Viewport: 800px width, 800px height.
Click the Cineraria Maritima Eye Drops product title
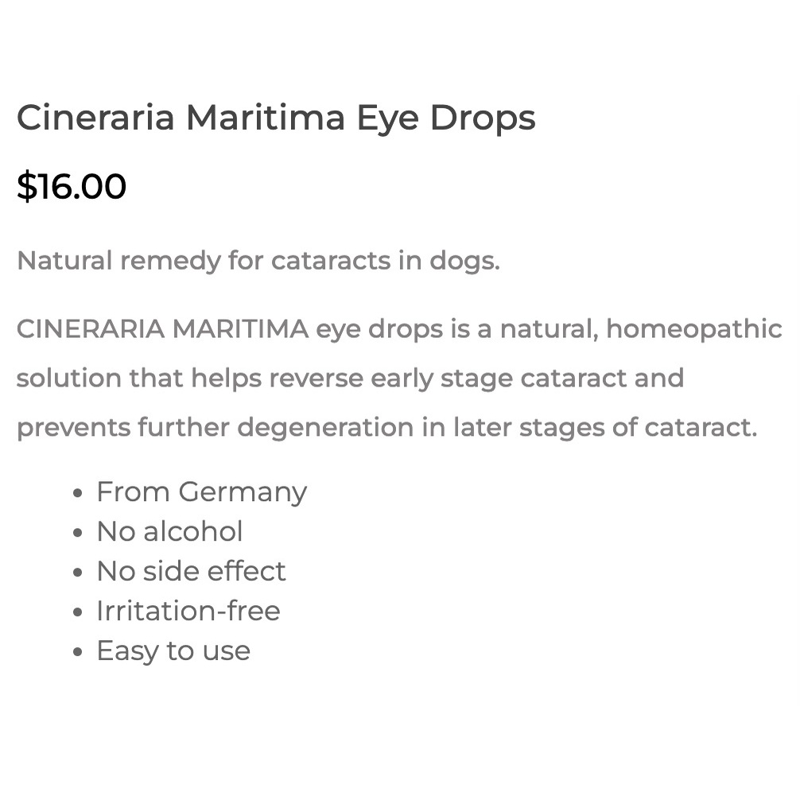[x=275, y=118]
